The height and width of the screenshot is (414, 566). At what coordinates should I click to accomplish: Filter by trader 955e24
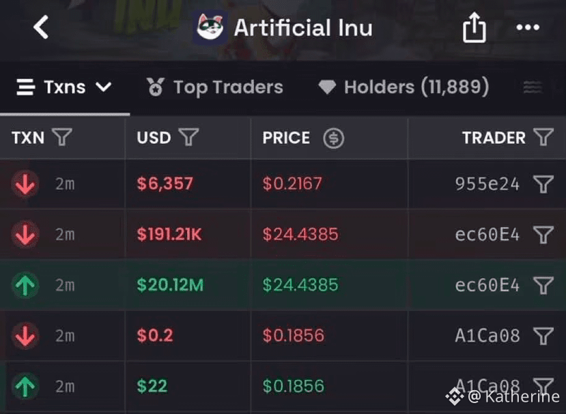coord(543,184)
